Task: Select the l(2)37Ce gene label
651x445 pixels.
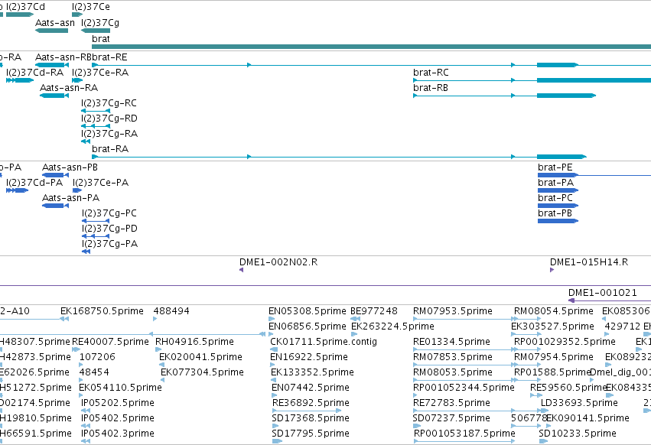Action: click(x=91, y=7)
